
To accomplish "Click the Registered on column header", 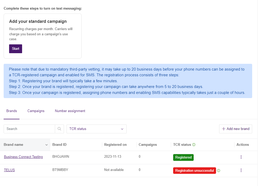I will pyautogui.click(x=115, y=145).
